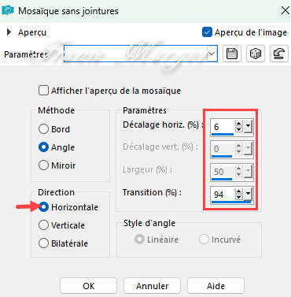291x297 pixels.
Task: Increase Transition value with up arrow
Action: tap(238, 191)
